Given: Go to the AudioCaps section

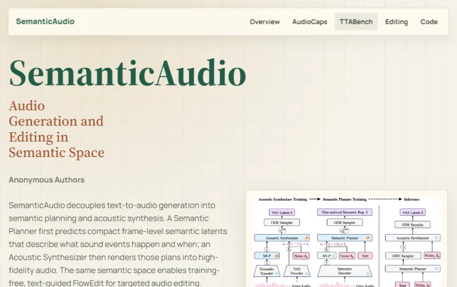Looking at the screenshot, I should (x=310, y=22).
